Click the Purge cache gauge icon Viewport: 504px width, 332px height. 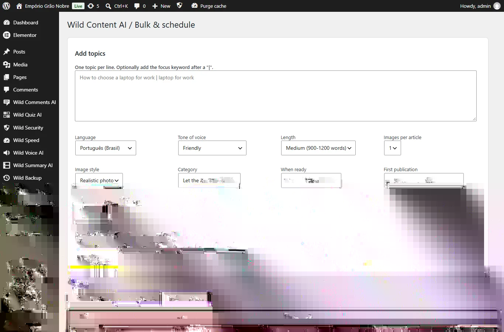pyautogui.click(x=194, y=6)
